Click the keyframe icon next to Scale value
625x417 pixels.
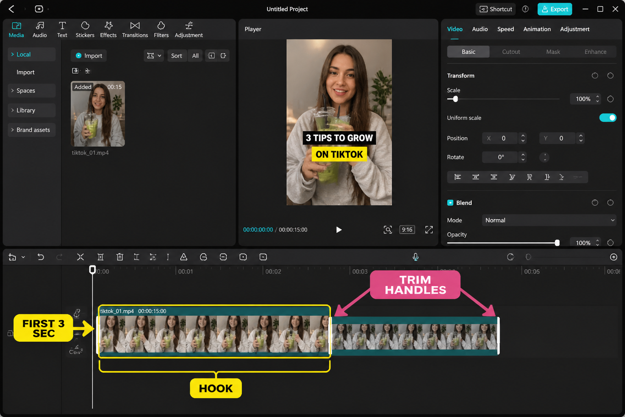click(610, 99)
